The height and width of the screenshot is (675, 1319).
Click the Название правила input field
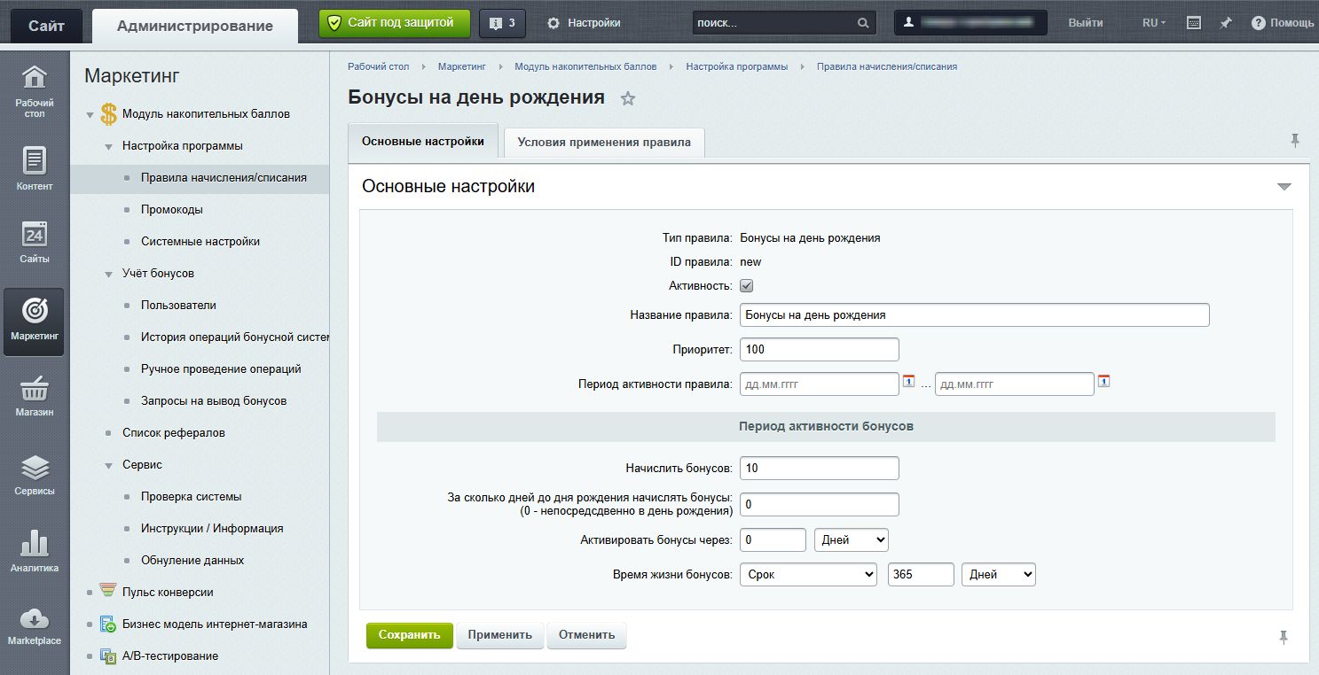(975, 314)
